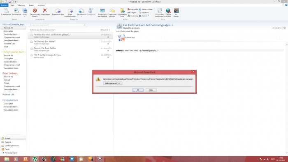Screen dimensions: 288x162
Task: Click the Beantwoorden reply icon
Action: click(58, 11)
